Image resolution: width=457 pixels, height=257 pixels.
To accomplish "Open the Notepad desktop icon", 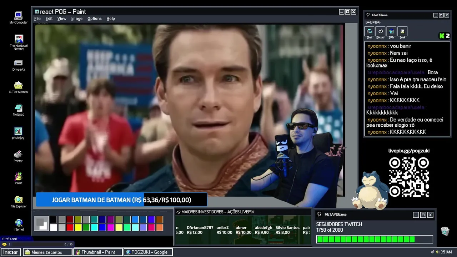I will 18,110.
